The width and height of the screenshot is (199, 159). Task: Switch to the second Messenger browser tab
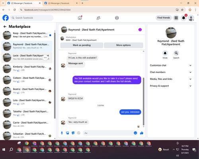[61, 3]
